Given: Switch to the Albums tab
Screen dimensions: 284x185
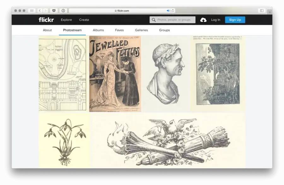Looking at the screenshot, I should pyautogui.click(x=98, y=30).
